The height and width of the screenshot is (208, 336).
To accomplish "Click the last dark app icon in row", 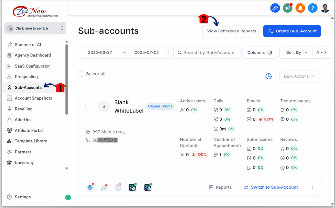I will pos(148,187).
